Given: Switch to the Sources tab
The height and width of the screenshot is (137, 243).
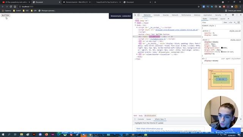Looking at the screenshot, I should [166, 15].
